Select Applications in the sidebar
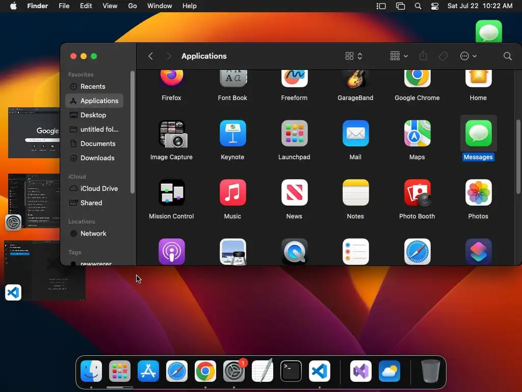This screenshot has width=522, height=392. pos(94,101)
